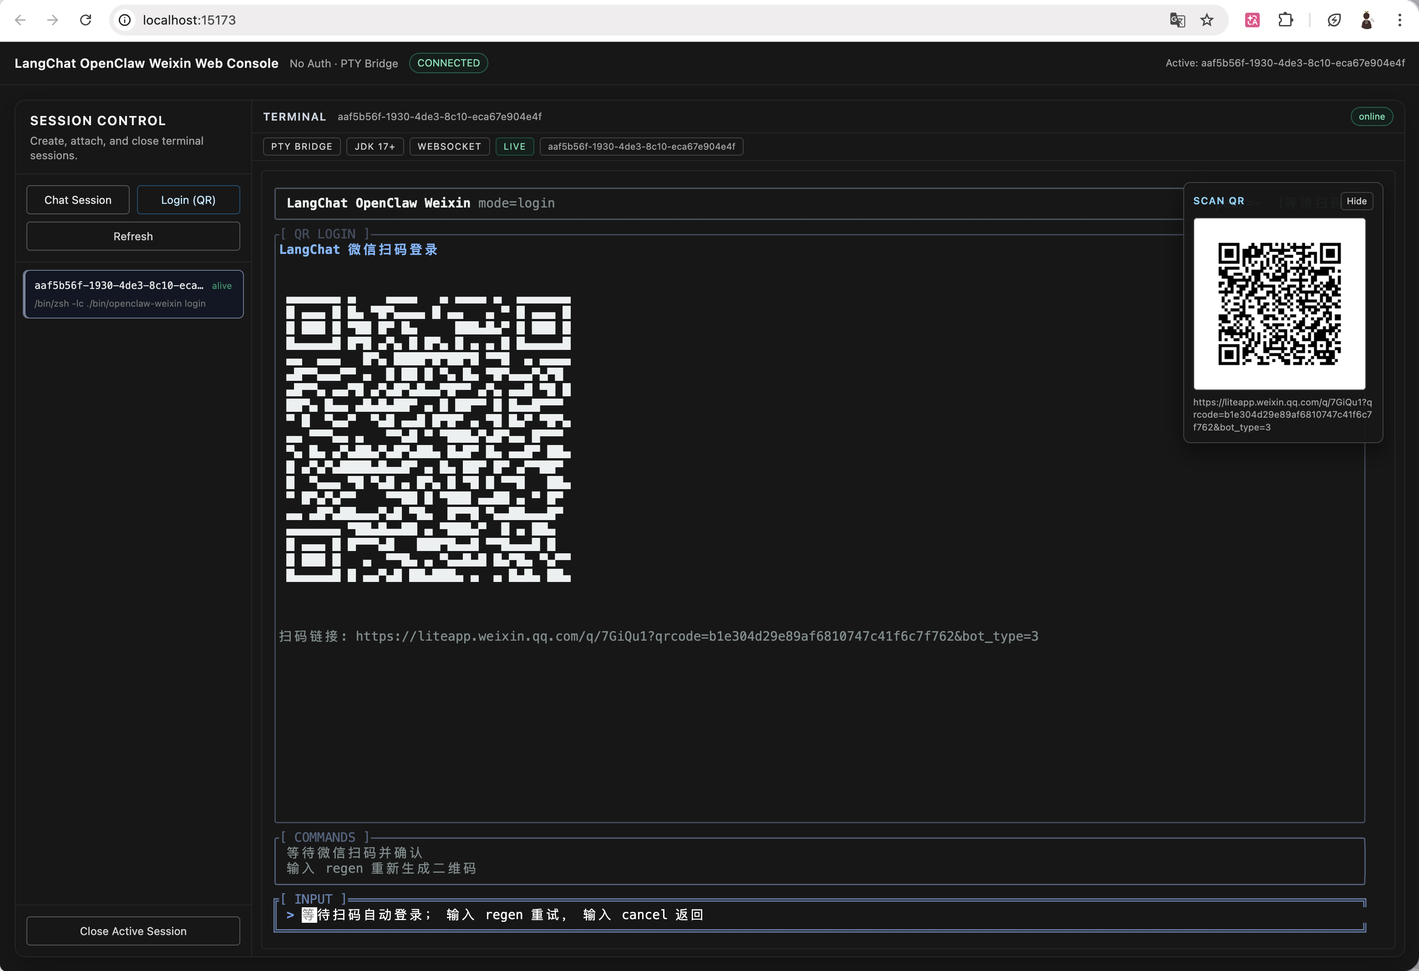Bookmark page with the star icon
Viewport: 1419px width, 971px height.
(x=1206, y=20)
